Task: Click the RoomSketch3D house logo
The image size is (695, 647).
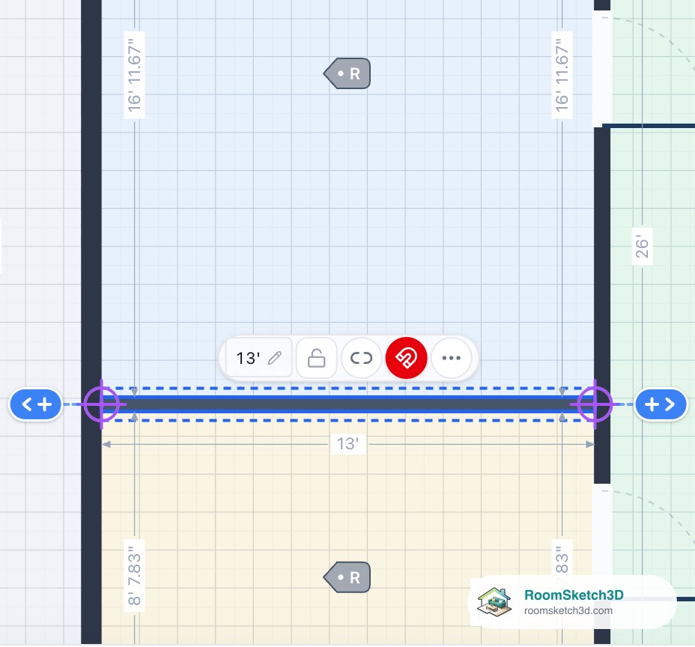Action: click(494, 602)
